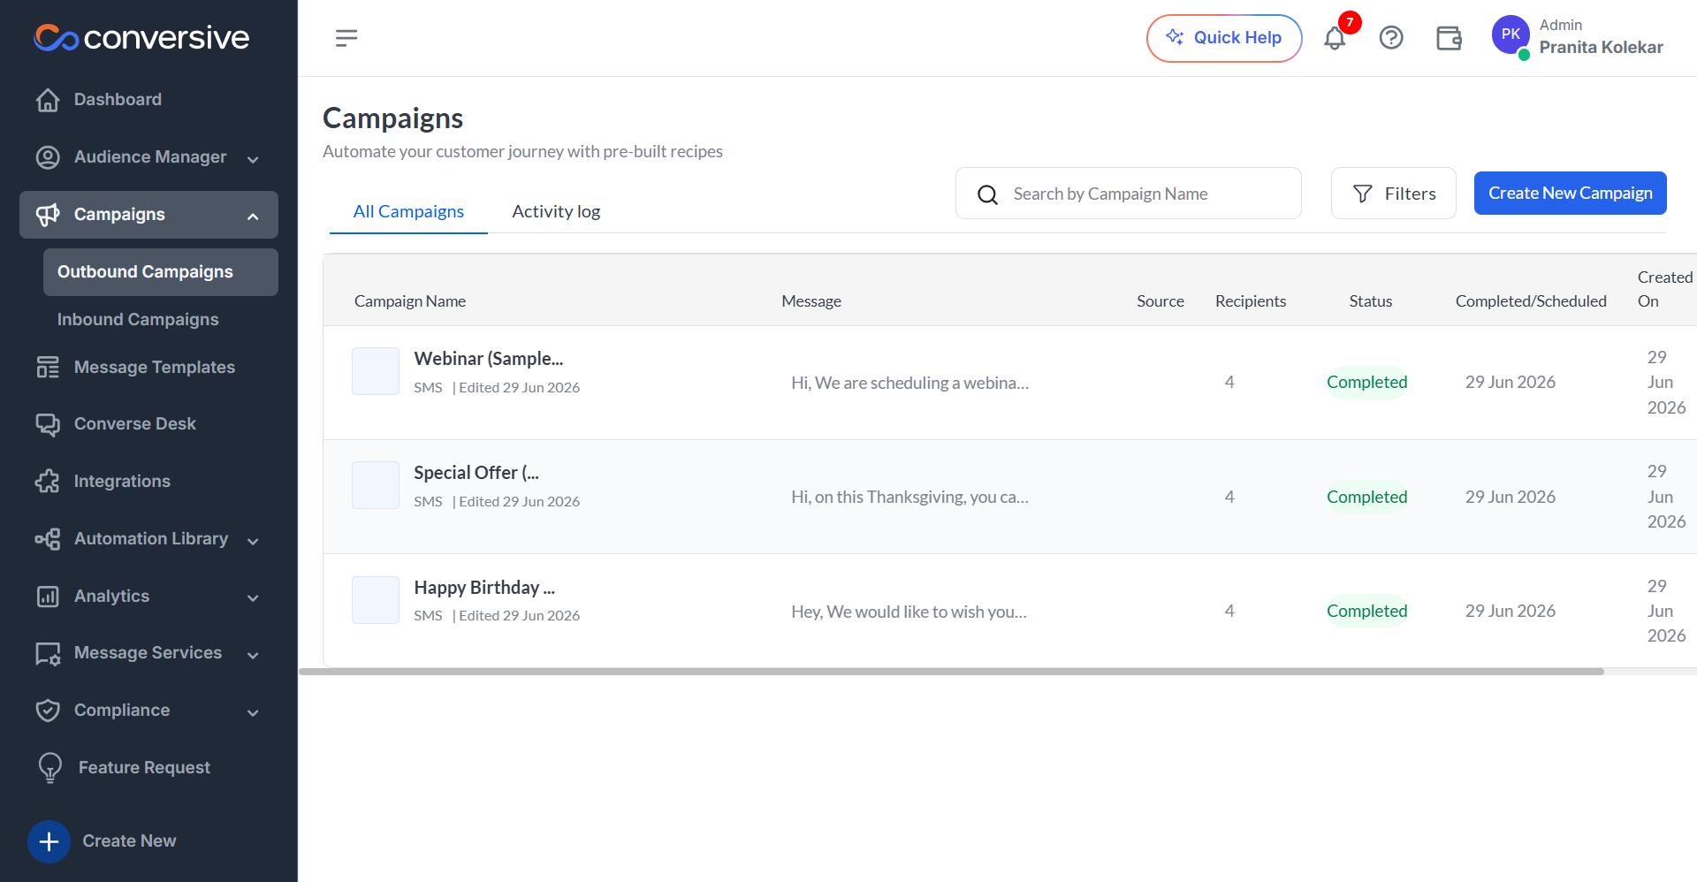Viewport: 1697px width, 882px height.
Task: Click Create New Campaign button
Action: point(1571,193)
